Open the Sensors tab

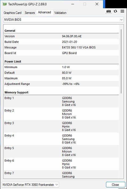(30, 13)
